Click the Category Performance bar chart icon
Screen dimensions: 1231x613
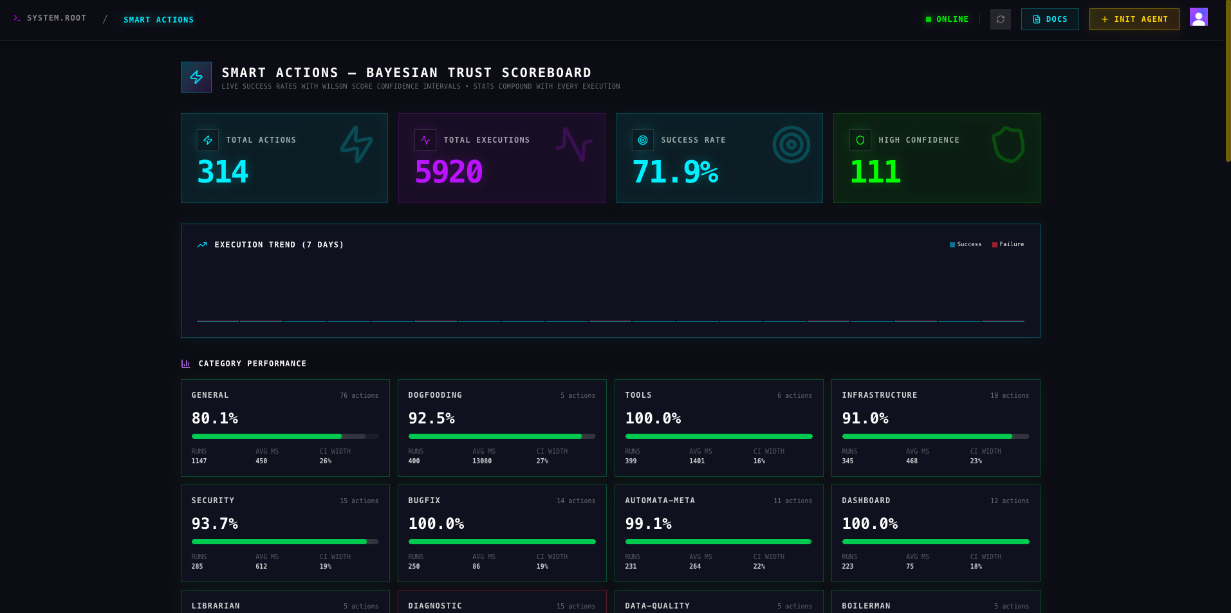(186, 364)
